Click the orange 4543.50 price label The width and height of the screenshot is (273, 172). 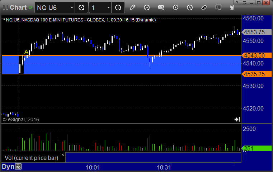(x=256, y=55)
